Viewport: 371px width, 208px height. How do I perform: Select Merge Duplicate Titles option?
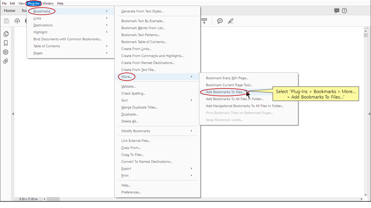[x=139, y=107]
